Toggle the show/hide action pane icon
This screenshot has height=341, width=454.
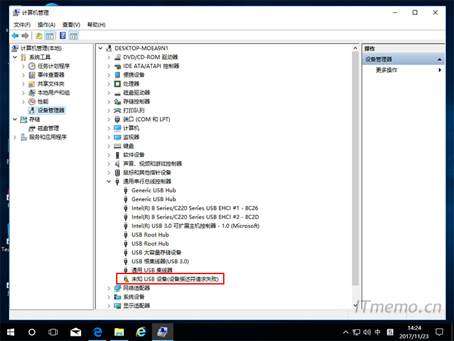(x=73, y=36)
